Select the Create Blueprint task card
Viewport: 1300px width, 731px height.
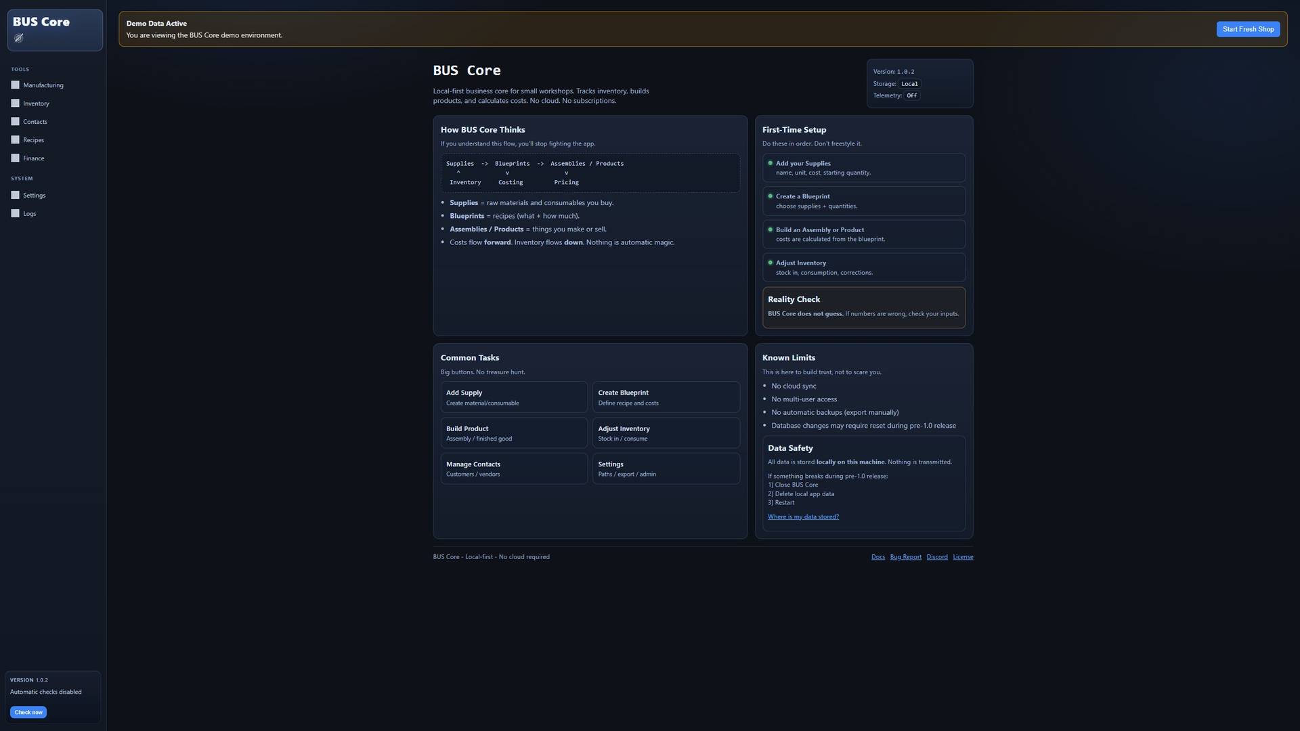tap(666, 397)
